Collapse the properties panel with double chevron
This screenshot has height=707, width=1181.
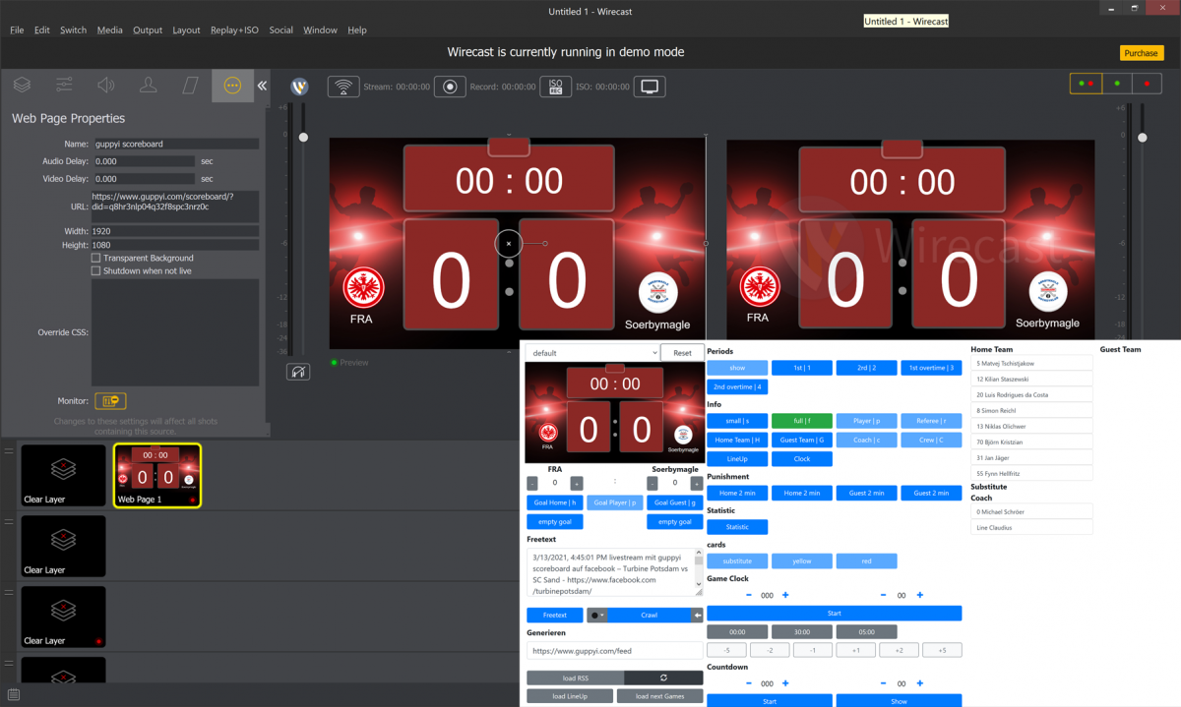[262, 86]
